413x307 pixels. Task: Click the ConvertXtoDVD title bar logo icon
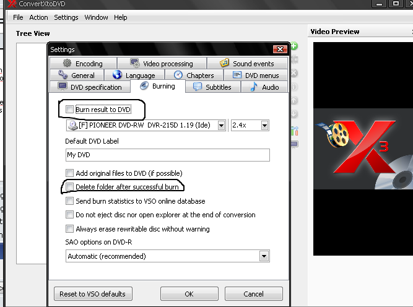point(11,4)
